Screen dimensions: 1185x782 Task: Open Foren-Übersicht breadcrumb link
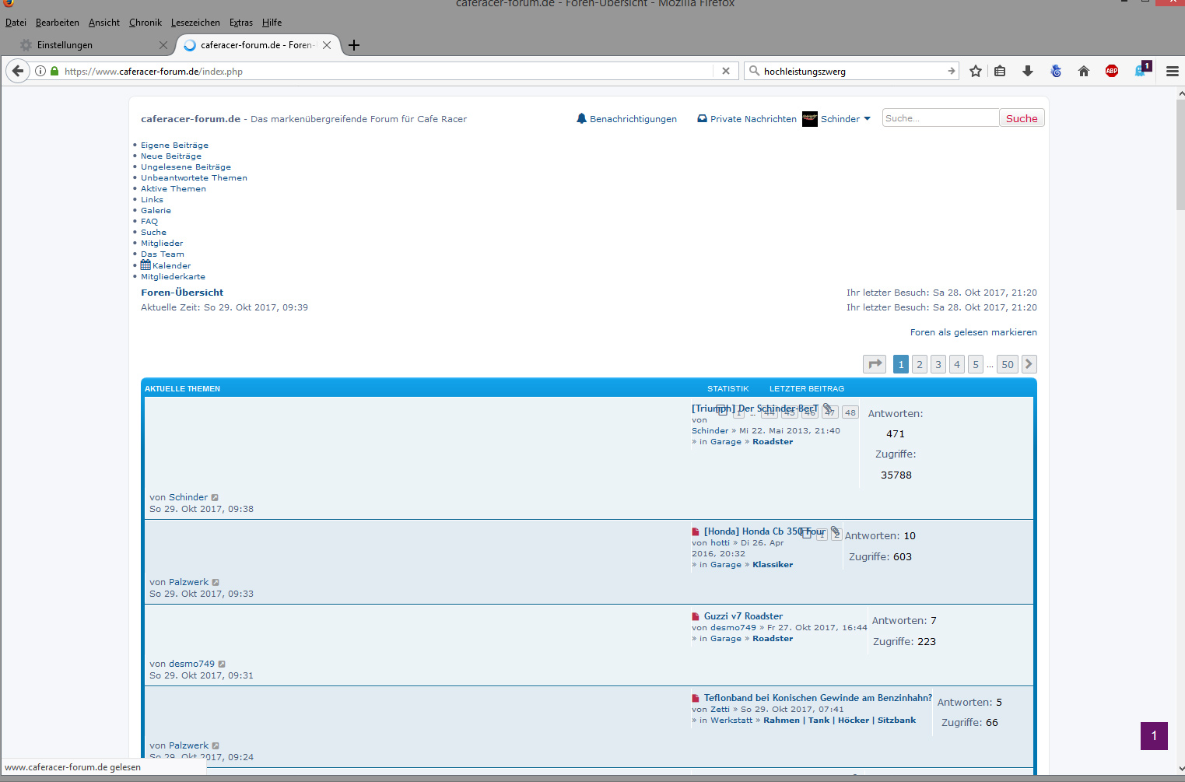click(x=182, y=293)
